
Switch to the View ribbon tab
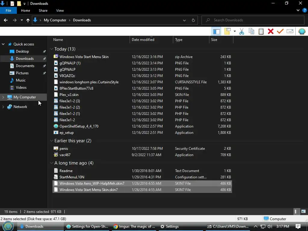tap(60, 11)
